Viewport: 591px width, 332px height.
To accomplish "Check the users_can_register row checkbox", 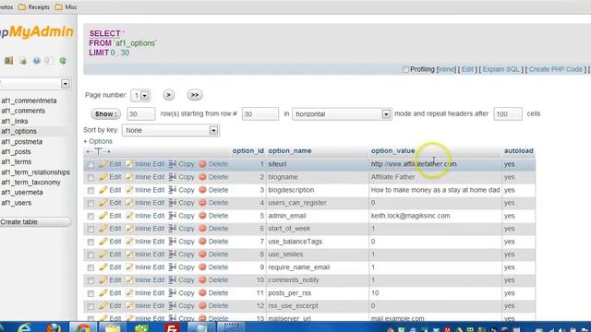I will [x=90, y=203].
